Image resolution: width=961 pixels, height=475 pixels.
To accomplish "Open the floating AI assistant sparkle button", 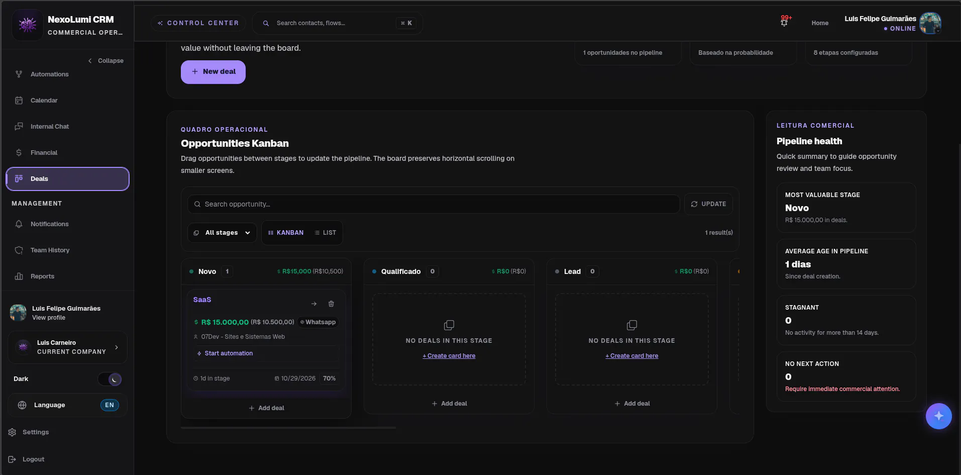I will click(938, 416).
